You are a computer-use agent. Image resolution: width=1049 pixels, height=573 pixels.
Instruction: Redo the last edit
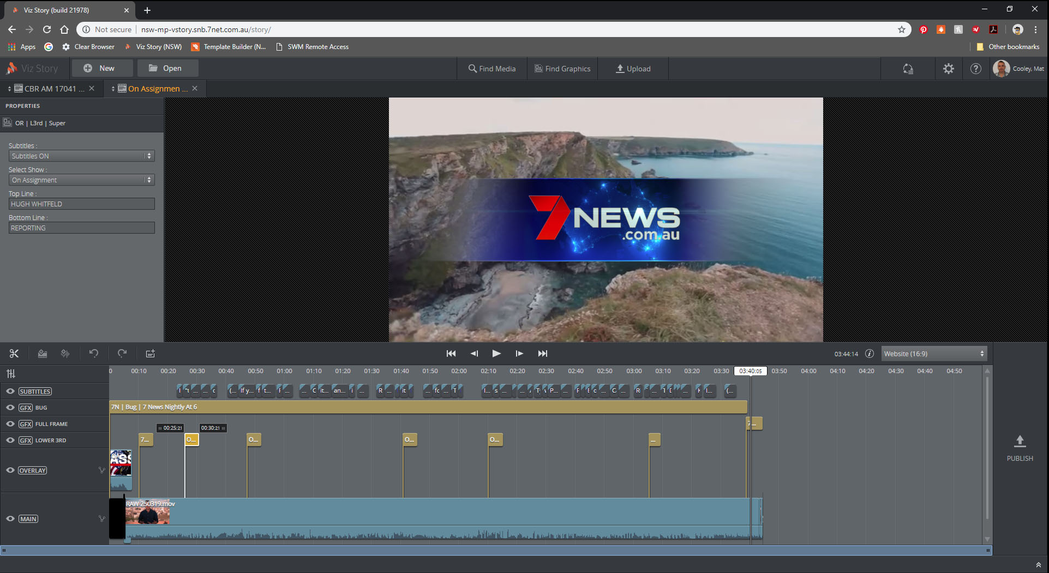click(122, 353)
